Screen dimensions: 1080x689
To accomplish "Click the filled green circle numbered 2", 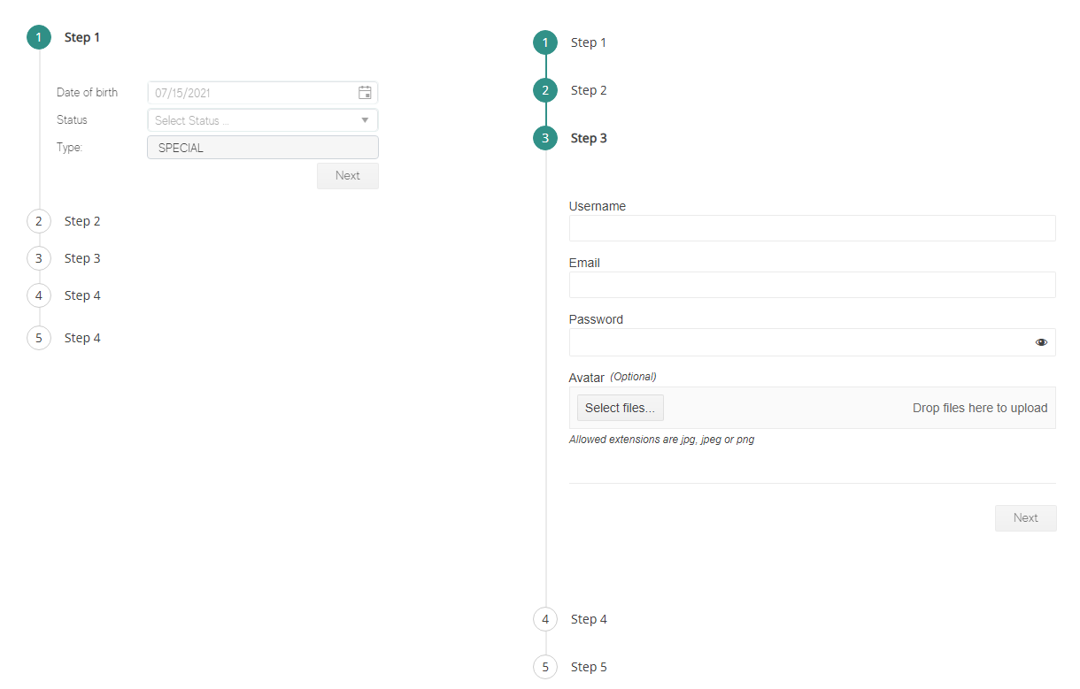I will coord(545,90).
